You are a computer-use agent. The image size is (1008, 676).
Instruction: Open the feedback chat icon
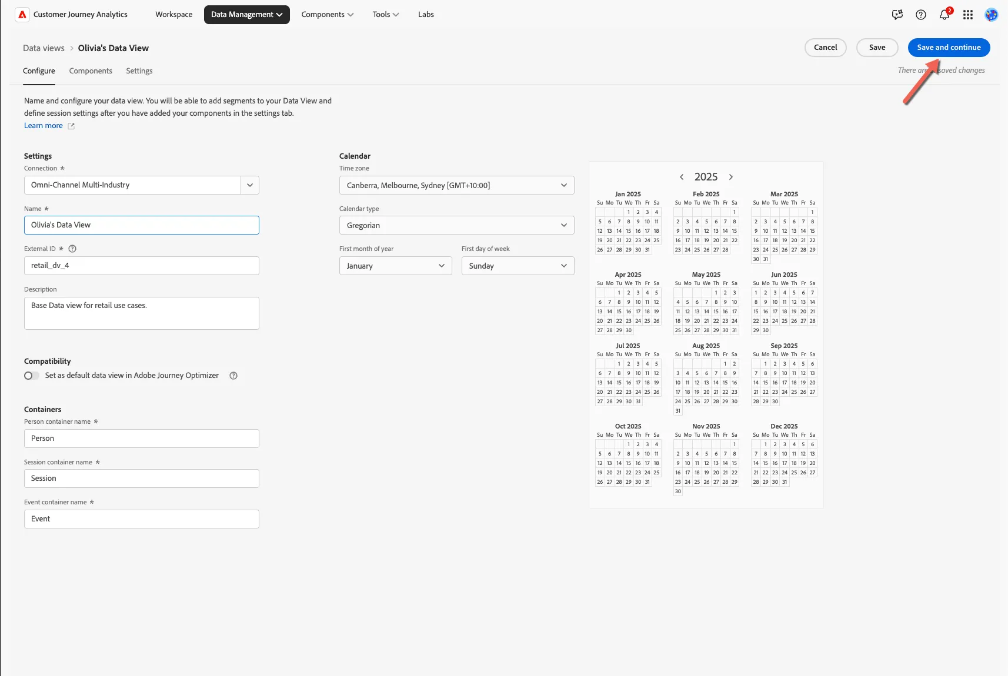[x=897, y=15]
